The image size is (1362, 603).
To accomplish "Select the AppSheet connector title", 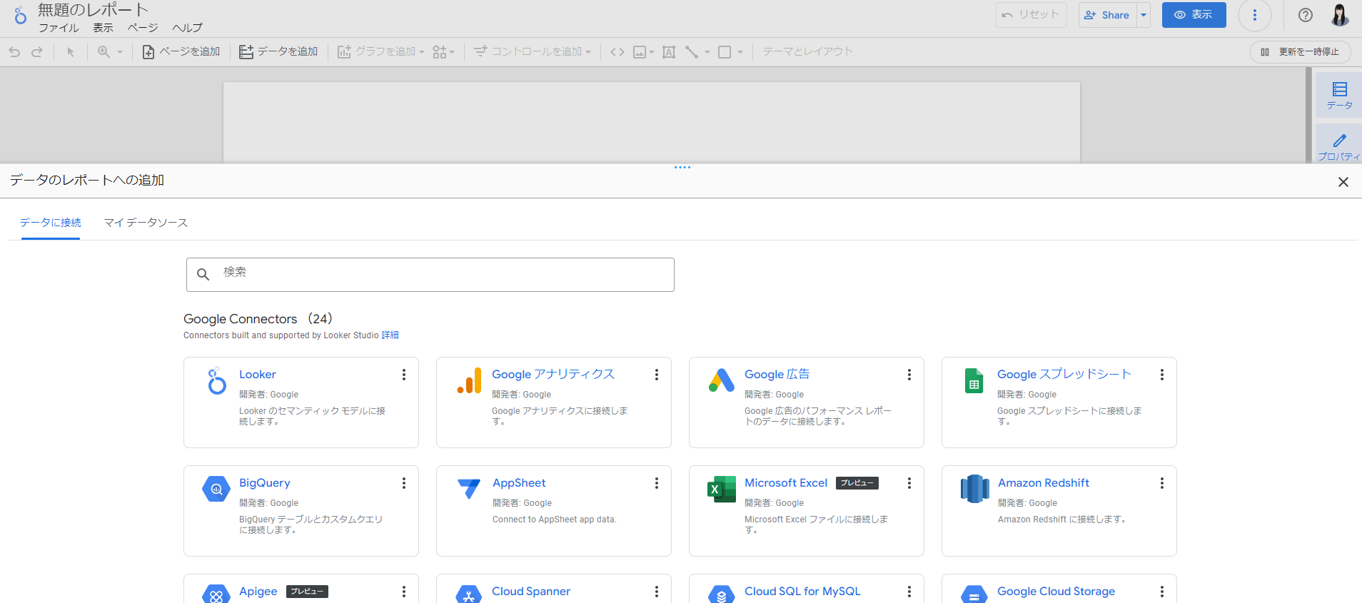I will point(519,483).
